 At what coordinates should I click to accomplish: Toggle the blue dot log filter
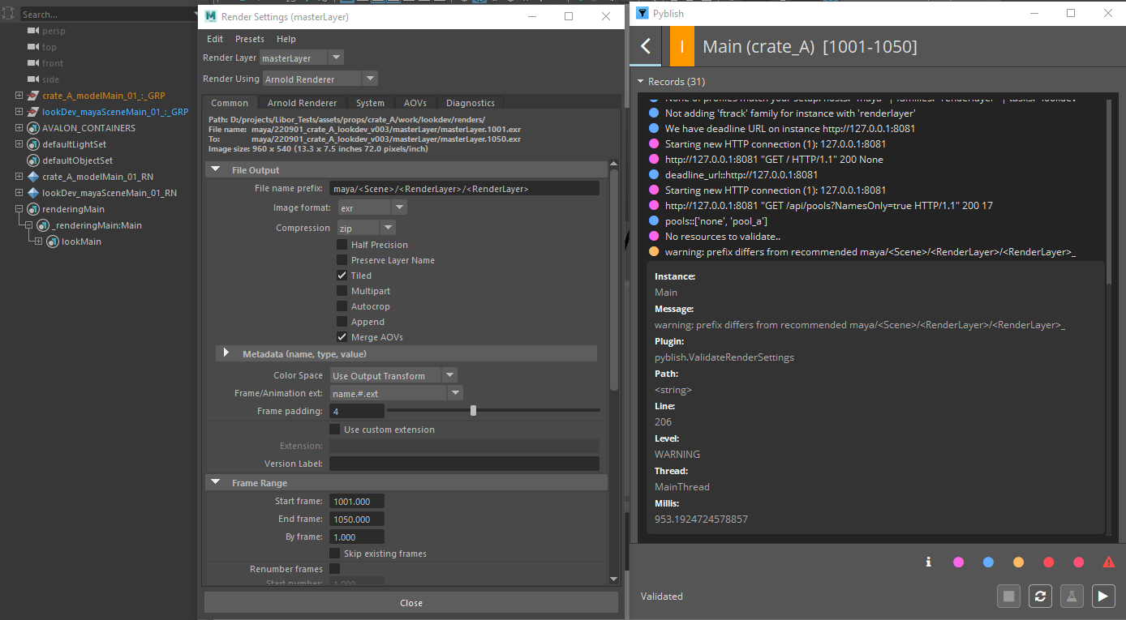pos(988,562)
